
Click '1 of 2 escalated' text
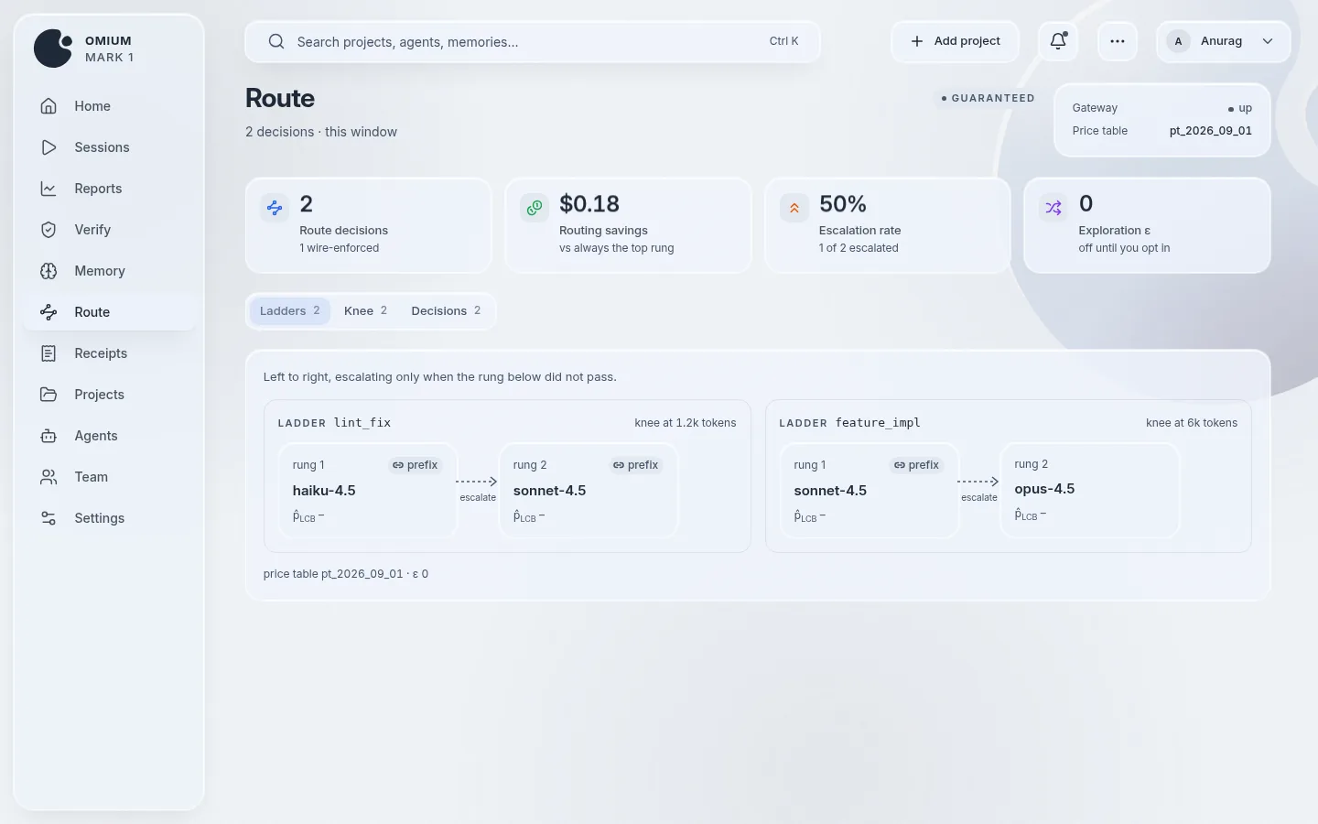click(859, 248)
